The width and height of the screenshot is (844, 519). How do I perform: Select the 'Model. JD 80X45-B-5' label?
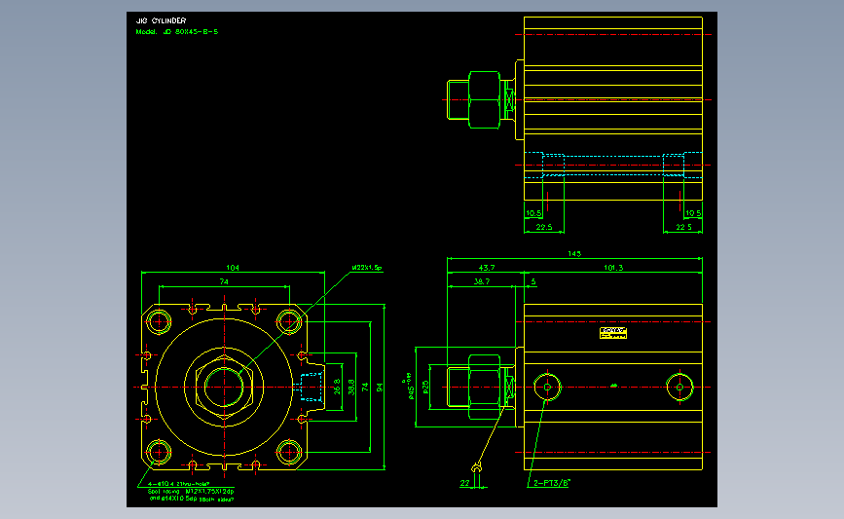pyautogui.click(x=177, y=32)
